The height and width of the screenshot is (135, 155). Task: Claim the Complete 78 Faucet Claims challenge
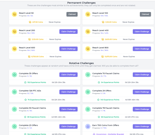click(142, 109)
